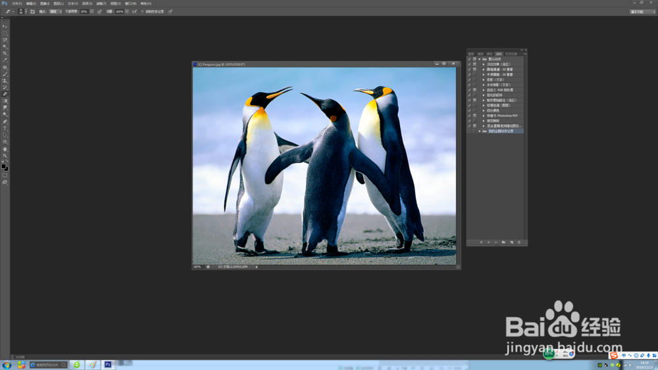Open Photoshop from the Windows taskbar
Screen dimensions: 658x370
click(x=108, y=365)
